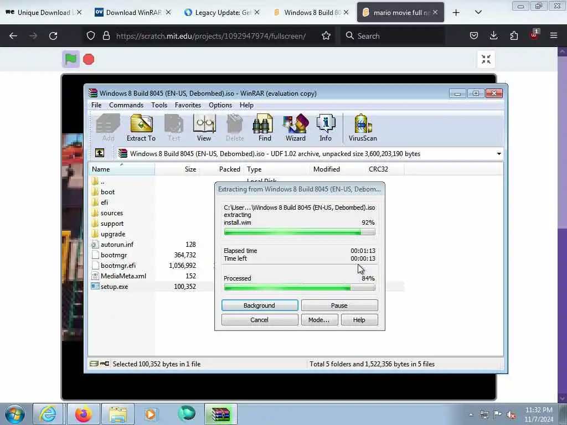Bookmark this page with star icon
Viewport: 567px width, 425px height.
(326, 36)
